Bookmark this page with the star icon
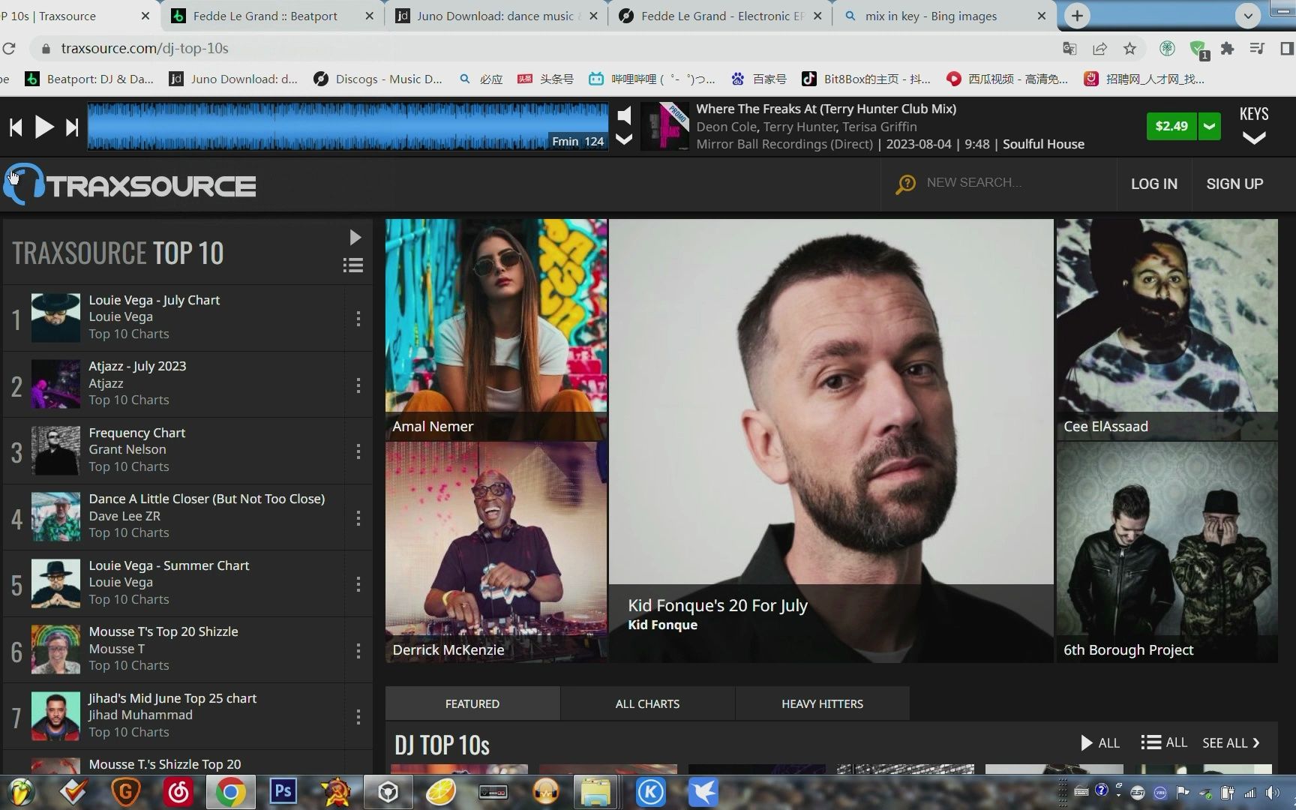This screenshot has height=810, width=1296. tap(1129, 49)
